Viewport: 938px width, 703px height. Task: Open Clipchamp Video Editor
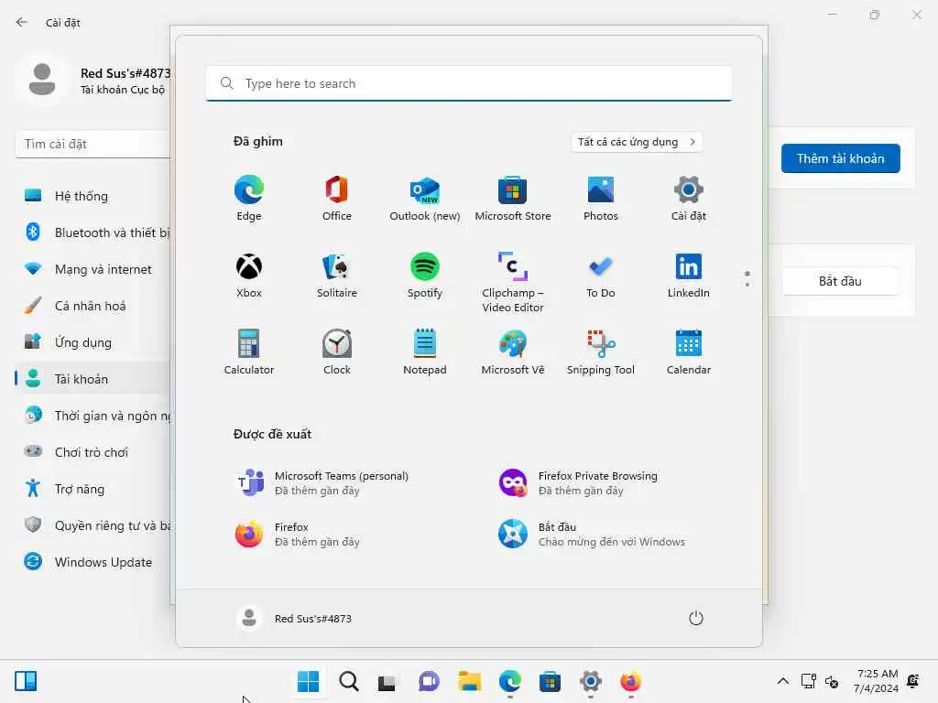[x=513, y=282]
